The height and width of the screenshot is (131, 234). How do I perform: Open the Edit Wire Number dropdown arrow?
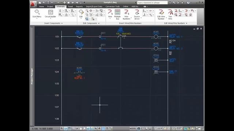[x=166, y=18]
